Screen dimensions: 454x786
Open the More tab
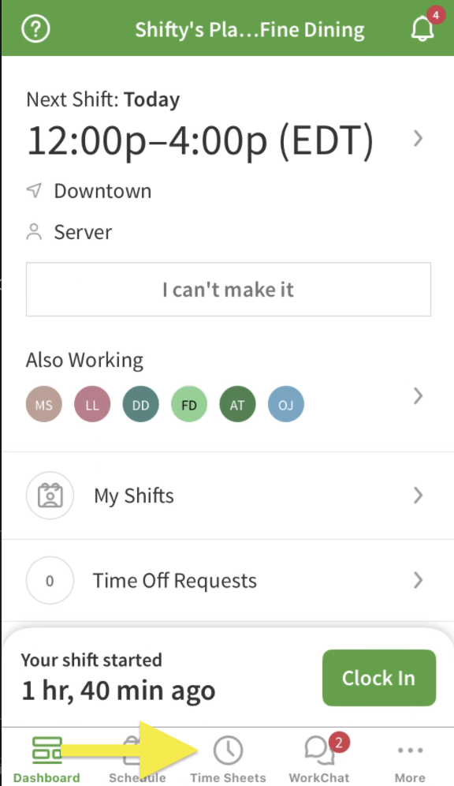[x=410, y=759]
